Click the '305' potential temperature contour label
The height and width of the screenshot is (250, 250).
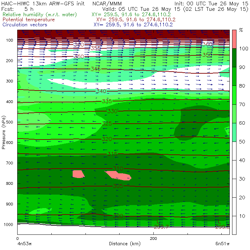click(x=118, y=186)
